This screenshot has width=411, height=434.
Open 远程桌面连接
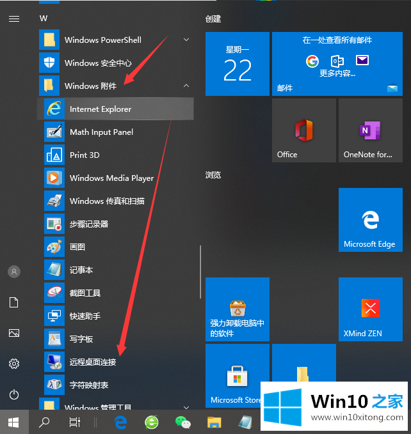[x=115, y=362]
